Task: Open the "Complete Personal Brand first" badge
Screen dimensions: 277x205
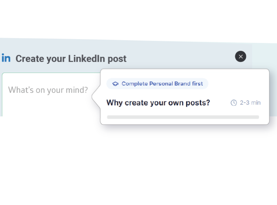Action: (x=157, y=84)
